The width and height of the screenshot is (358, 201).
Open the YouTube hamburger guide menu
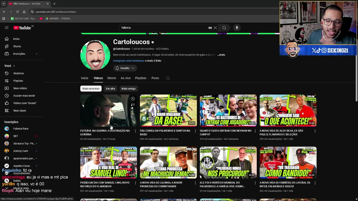coord(7,28)
